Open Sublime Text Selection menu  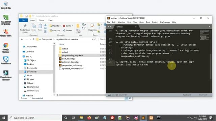pos(121,22)
